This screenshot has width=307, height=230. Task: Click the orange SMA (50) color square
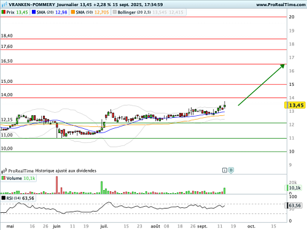tap(73, 12)
